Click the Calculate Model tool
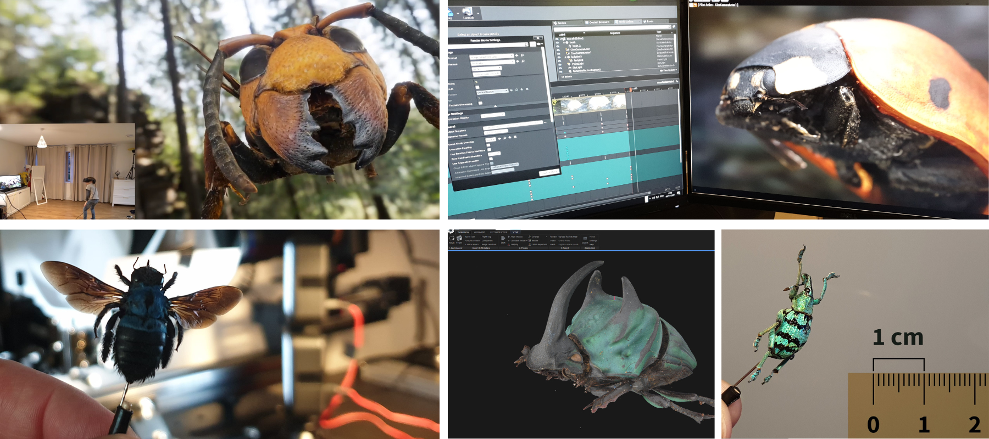The width and height of the screenshot is (989, 439). click(x=518, y=240)
